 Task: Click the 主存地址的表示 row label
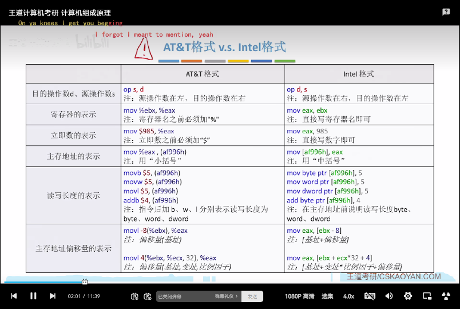(x=73, y=156)
